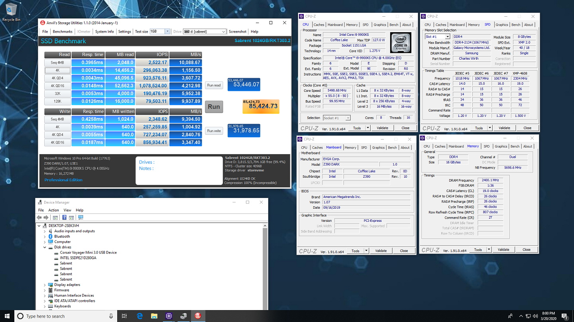Click the Device Manager vertical scrollbar
The height and width of the screenshot is (322, 574).
coord(265,266)
